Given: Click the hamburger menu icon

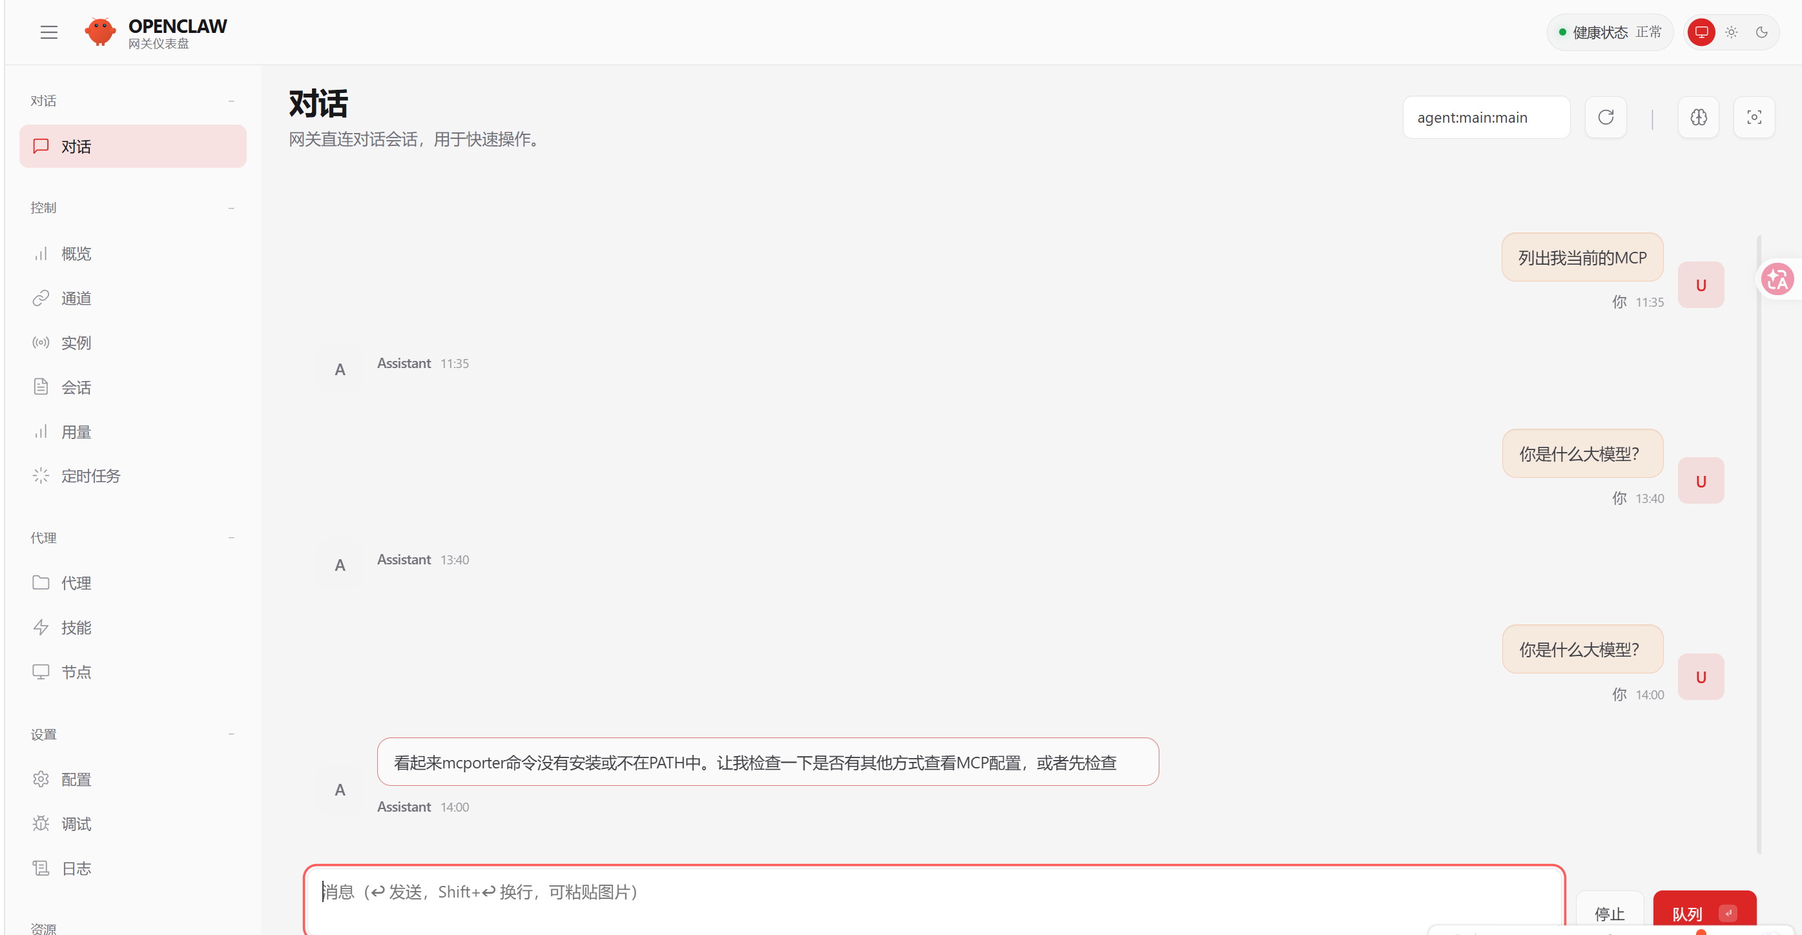Looking at the screenshot, I should pos(49,32).
